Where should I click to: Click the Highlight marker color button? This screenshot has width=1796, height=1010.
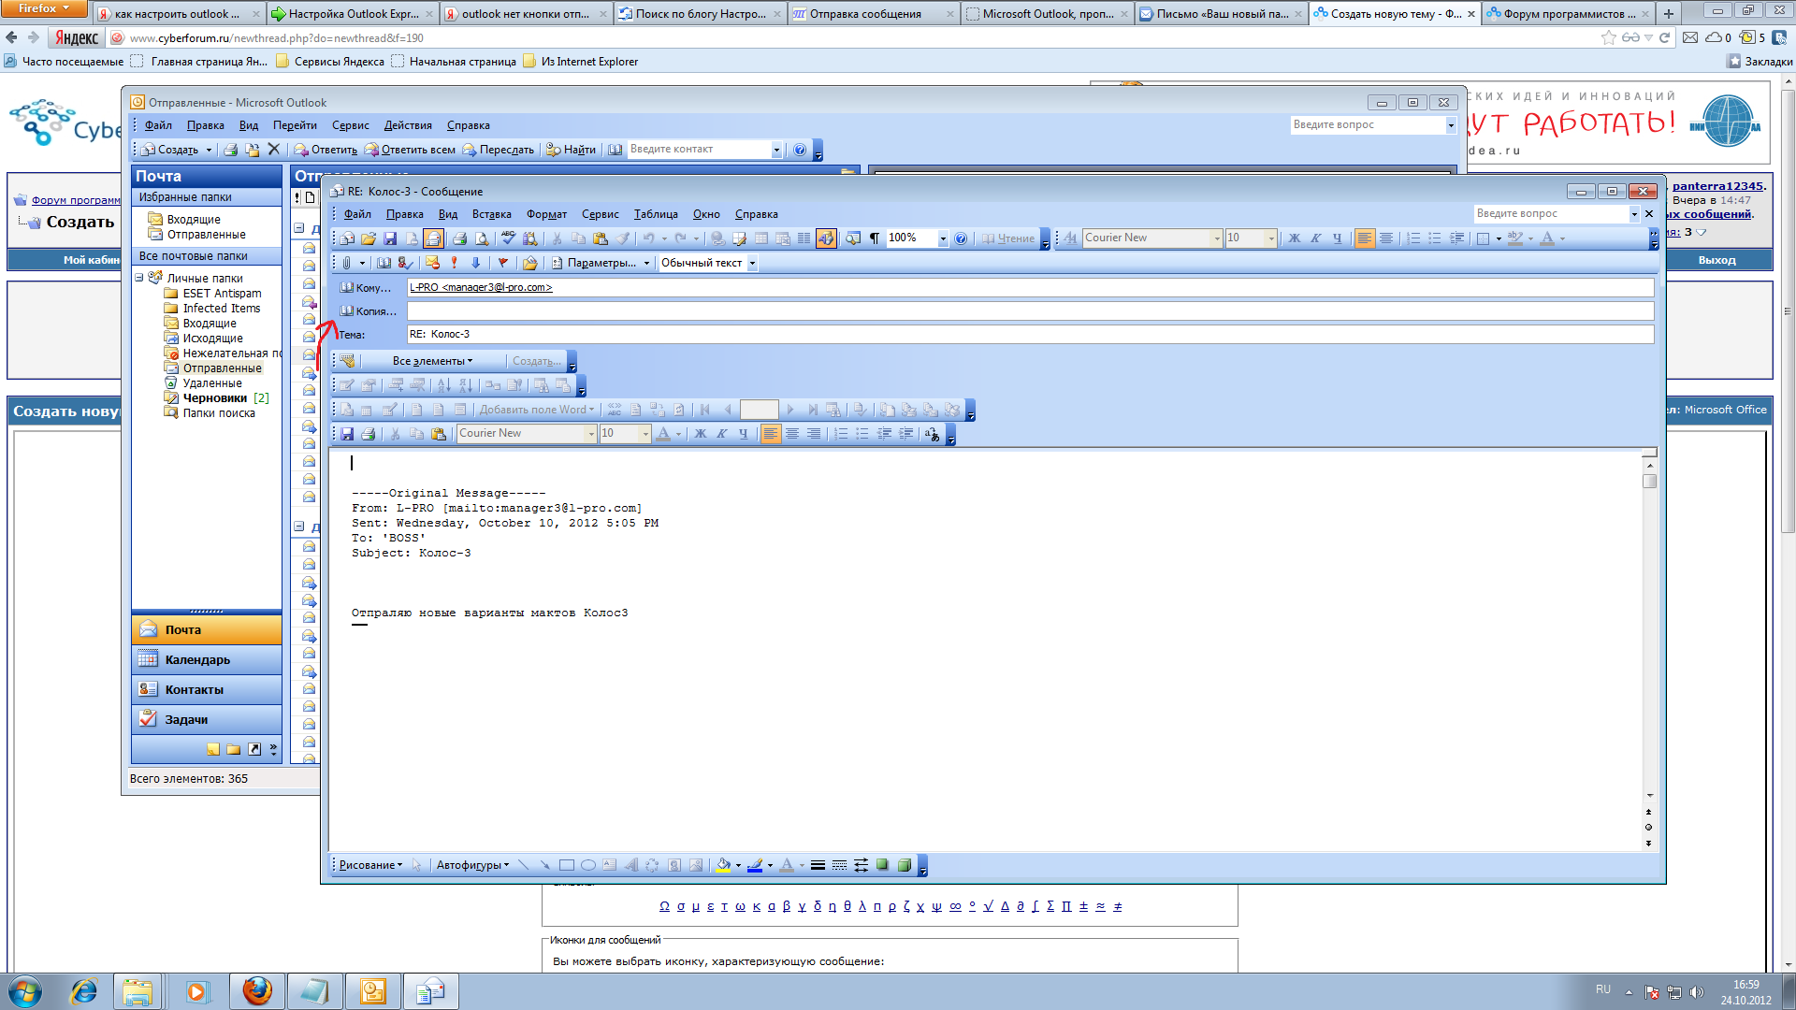tap(1515, 238)
